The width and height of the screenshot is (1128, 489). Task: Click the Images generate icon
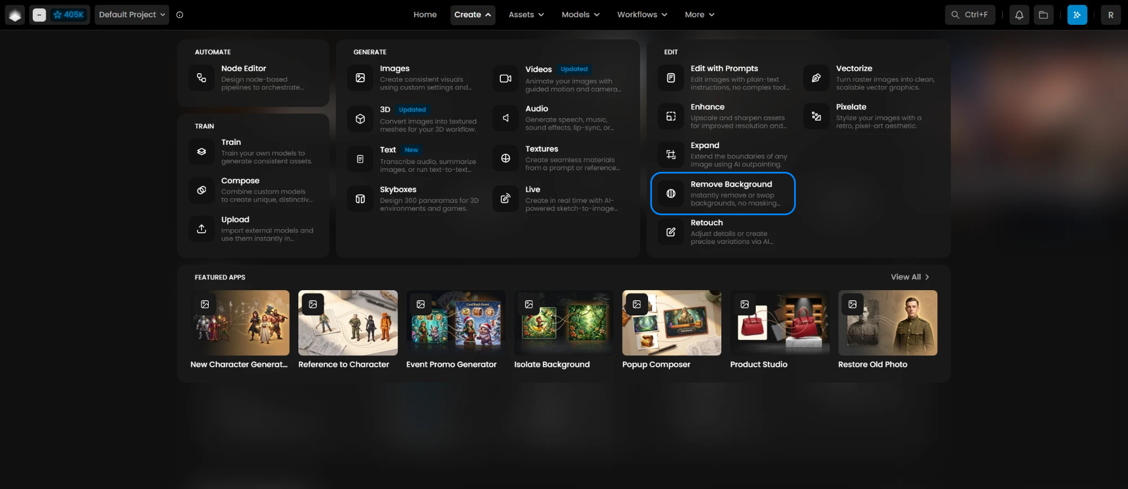[x=360, y=78]
